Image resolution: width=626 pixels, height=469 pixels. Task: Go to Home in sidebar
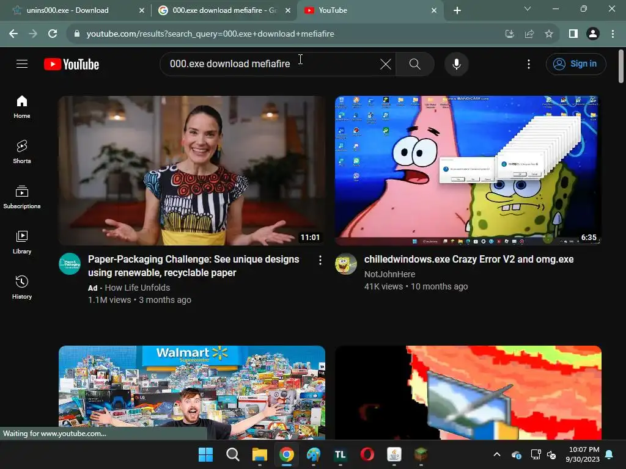22,107
